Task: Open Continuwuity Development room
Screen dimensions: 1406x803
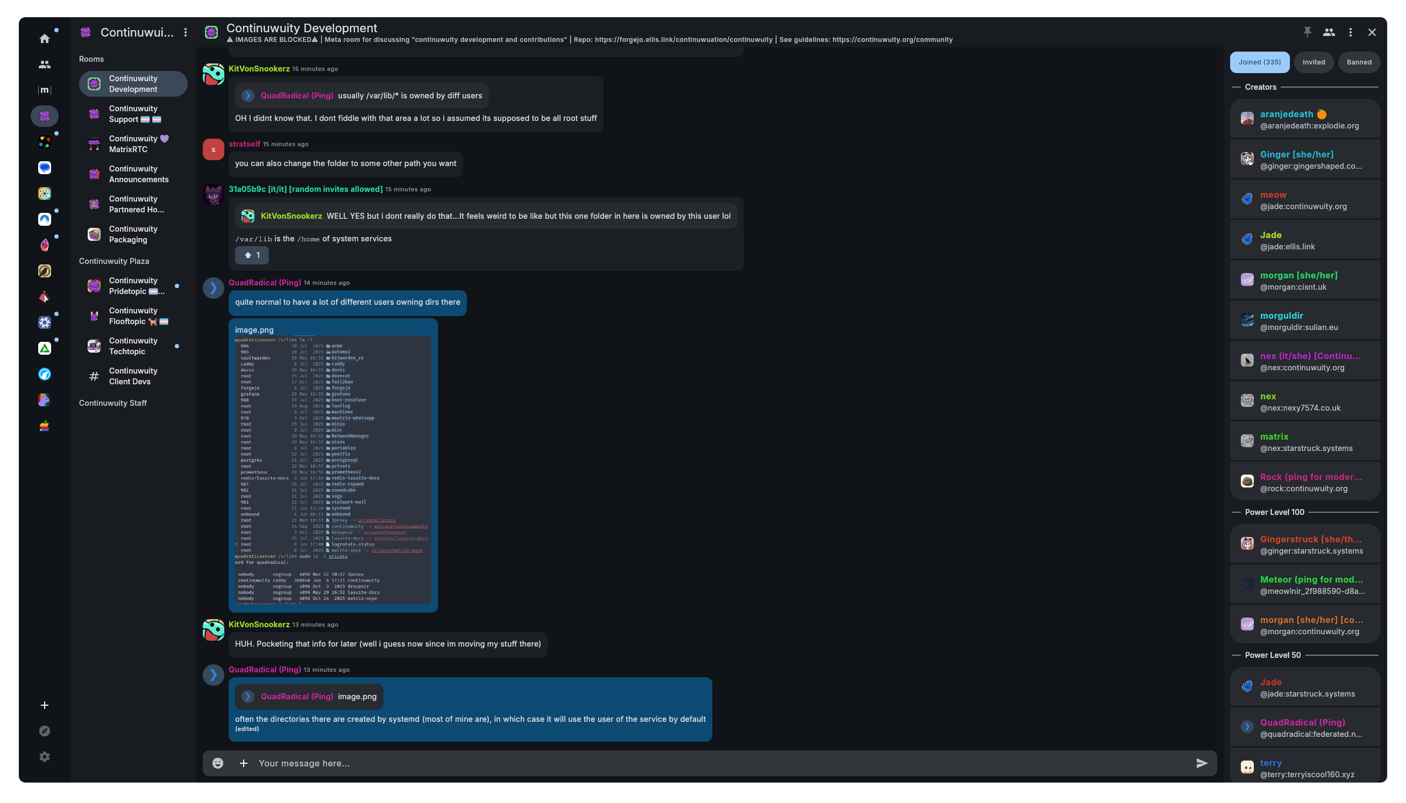Action: pos(133,84)
